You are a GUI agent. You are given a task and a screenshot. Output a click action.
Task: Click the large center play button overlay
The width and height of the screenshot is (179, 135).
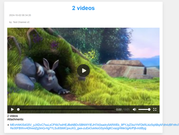(x=83, y=71)
